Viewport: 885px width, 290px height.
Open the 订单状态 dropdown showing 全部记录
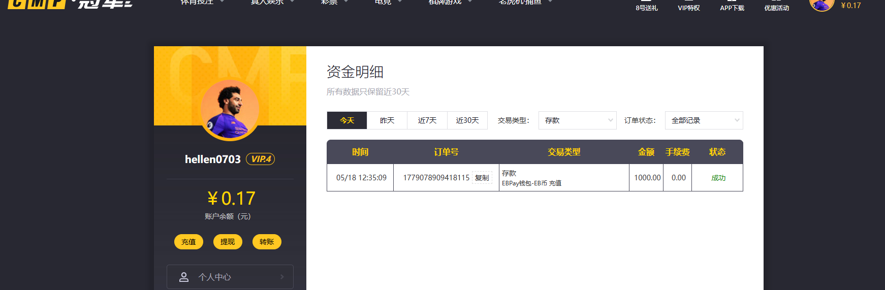pos(704,120)
